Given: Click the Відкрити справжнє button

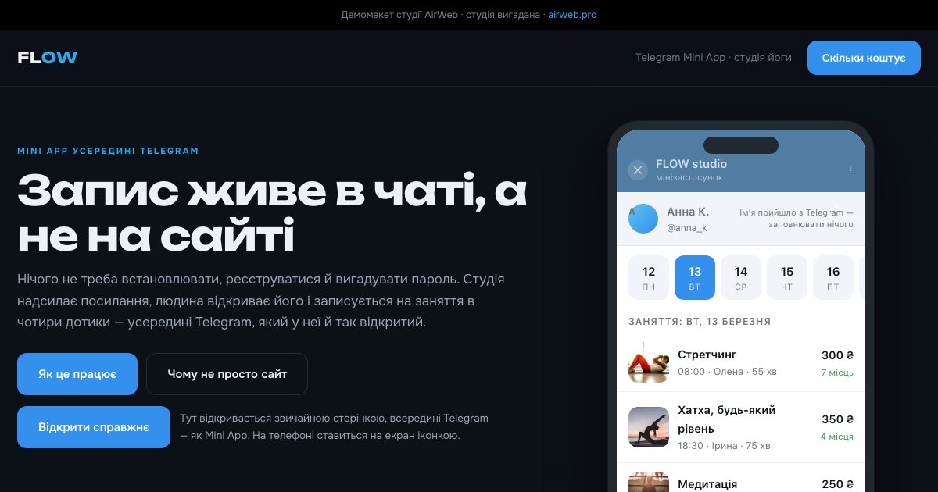Looking at the screenshot, I should 94,427.
